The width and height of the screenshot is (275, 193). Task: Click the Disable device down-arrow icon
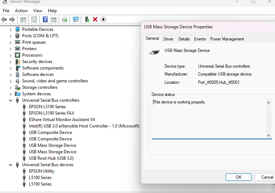click(x=103, y=19)
